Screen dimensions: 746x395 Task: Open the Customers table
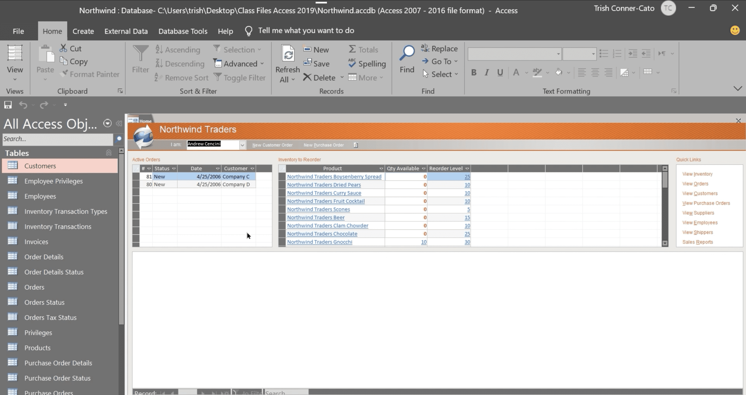[40, 166]
